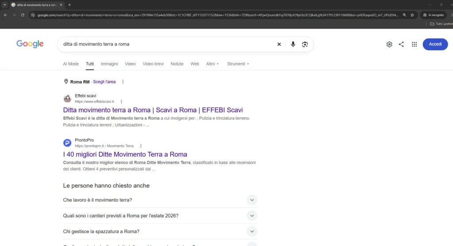Click the 'Le persone hanno chiesto anche' heading
Image resolution: width=453 pixels, height=246 pixels.
tap(106, 185)
